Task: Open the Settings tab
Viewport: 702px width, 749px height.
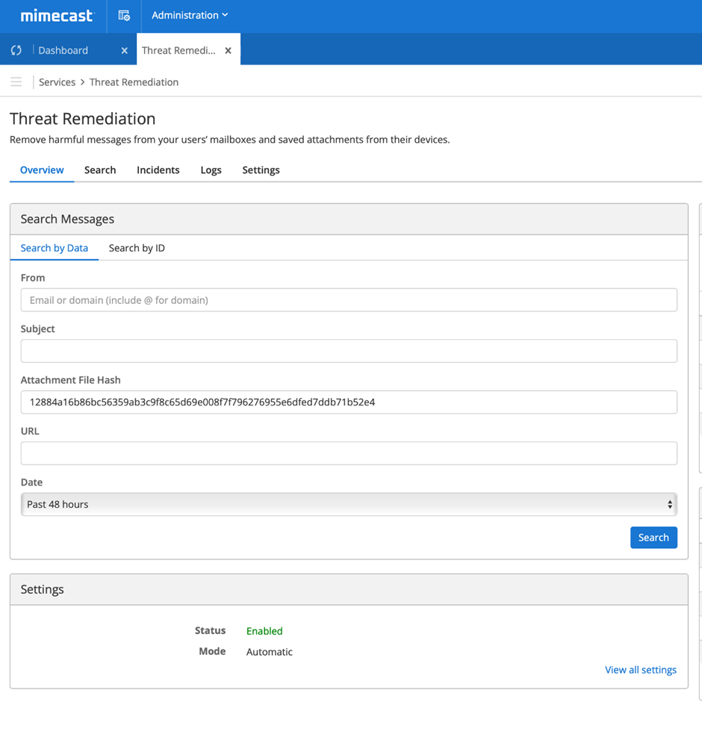Action: [x=261, y=170]
